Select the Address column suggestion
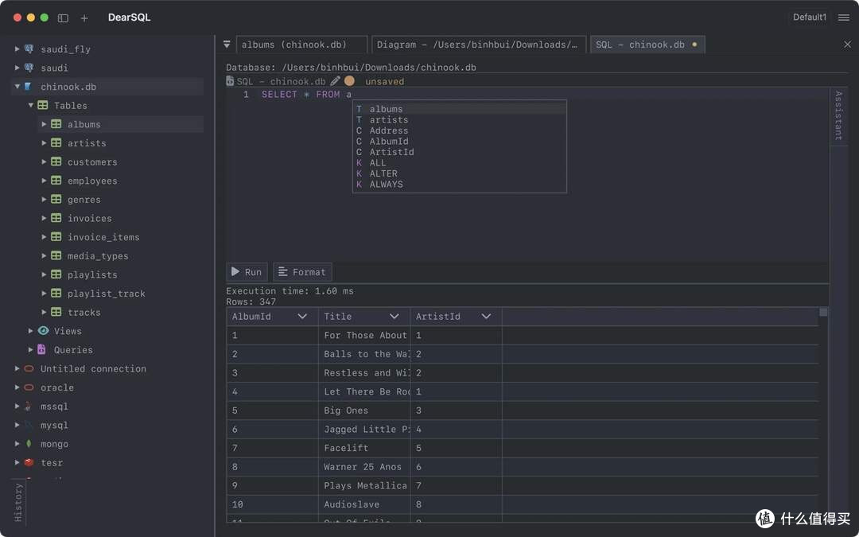The height and width of the screenshot is (537, 859). (459, 130)
